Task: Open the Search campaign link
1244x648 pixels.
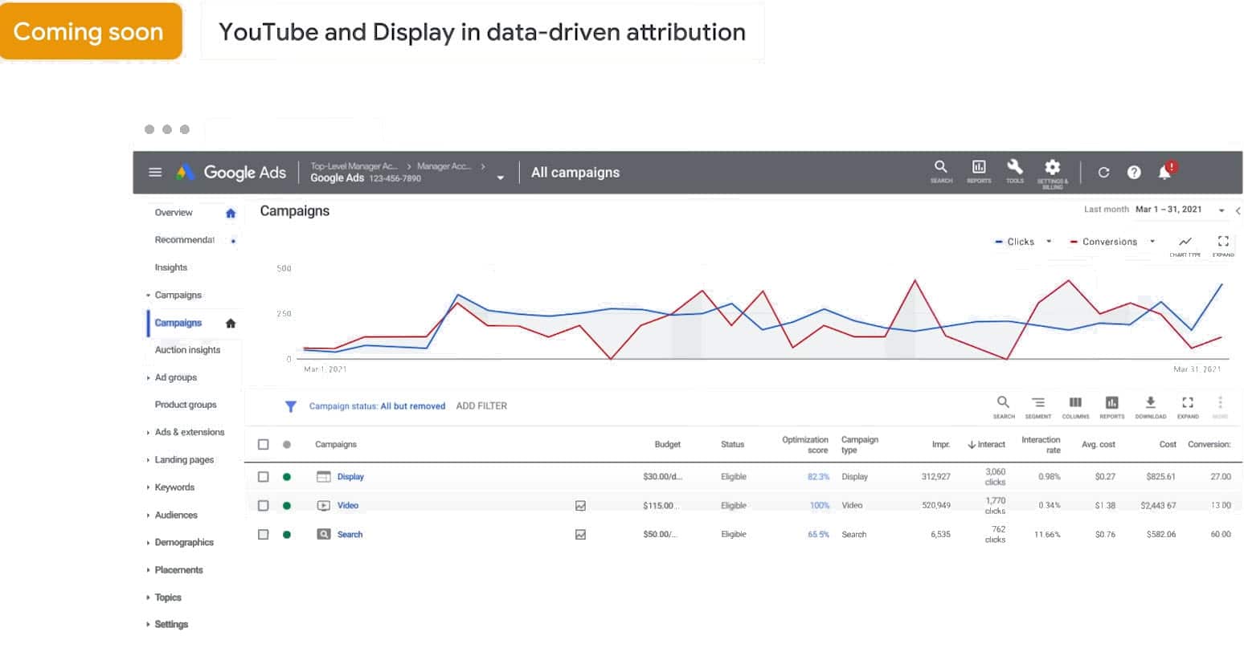Action: [x=350, y=535]
